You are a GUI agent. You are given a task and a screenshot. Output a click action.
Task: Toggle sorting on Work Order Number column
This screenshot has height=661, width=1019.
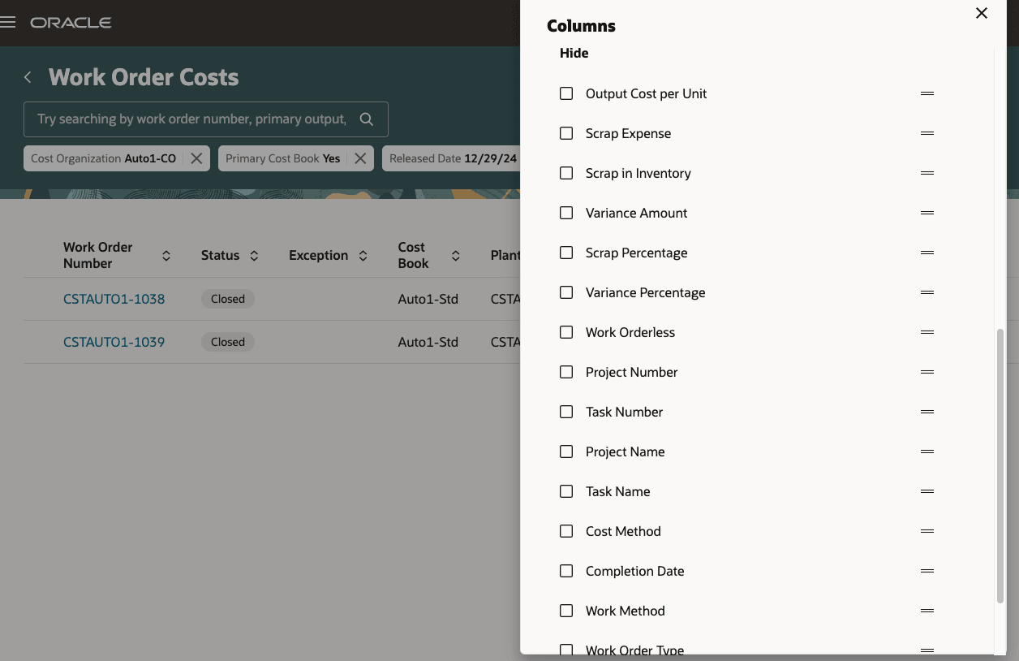(x=166, y=255)
